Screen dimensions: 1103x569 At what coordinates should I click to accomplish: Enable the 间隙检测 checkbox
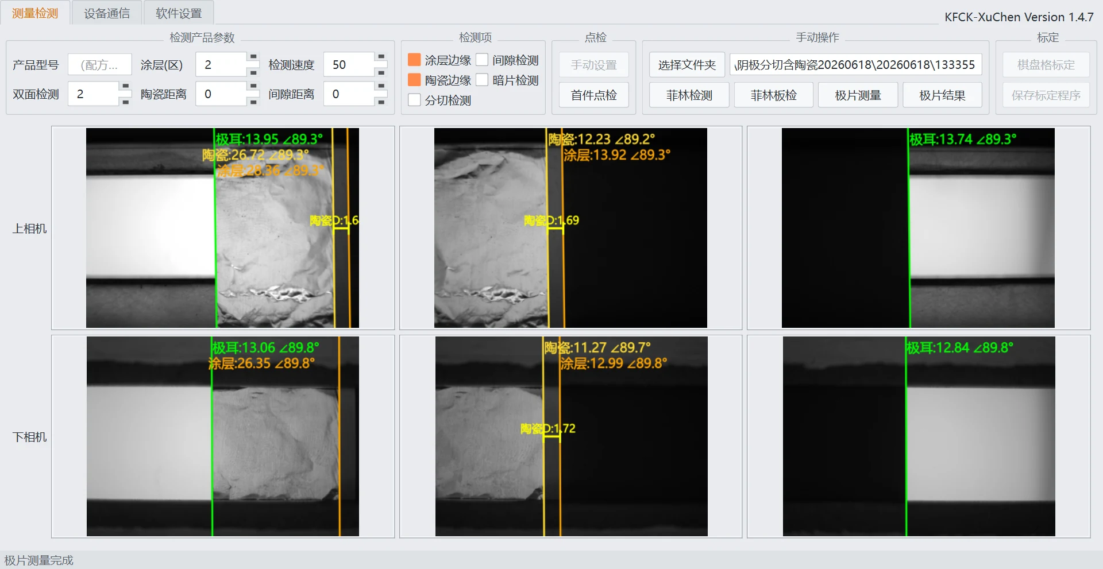point(482,60)
